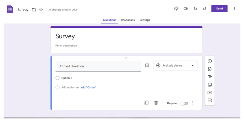
Task: Open the form's more options menu
Action: 234,9
